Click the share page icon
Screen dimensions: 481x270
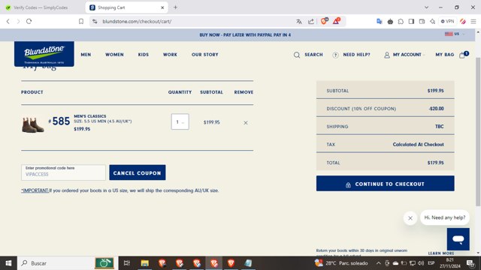[310, 22]
